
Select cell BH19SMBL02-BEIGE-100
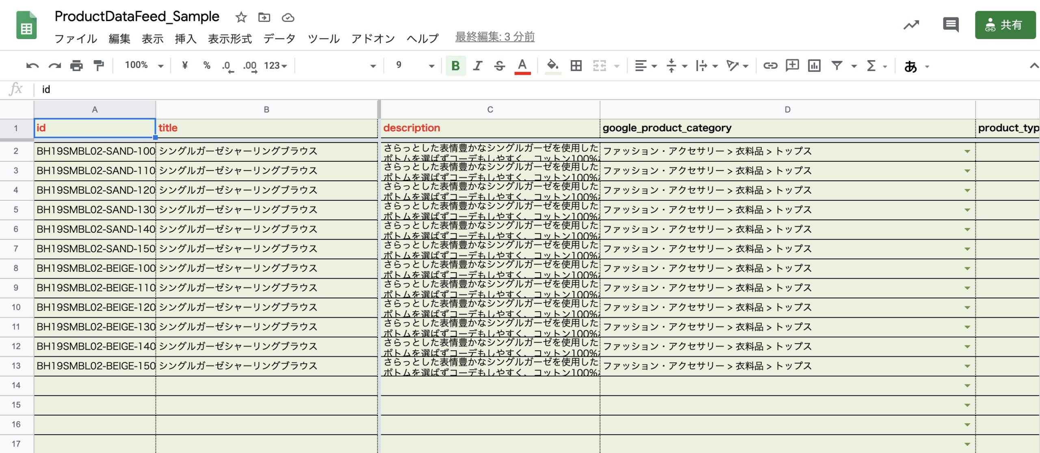click(95, 269)
